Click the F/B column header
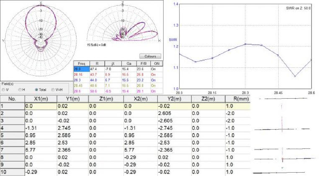The width and height of the screenshot is (319, 176). [143, 64]
